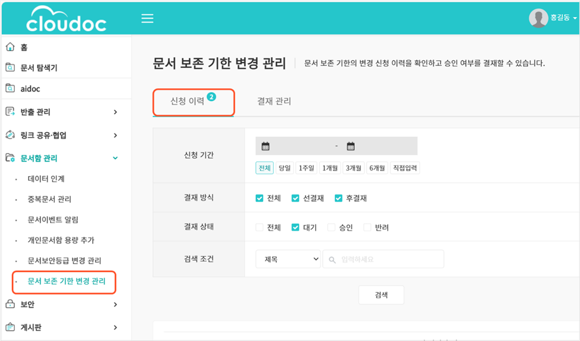Check the 승인 status checkbox
580x341 pixels.
click(332, 227)
